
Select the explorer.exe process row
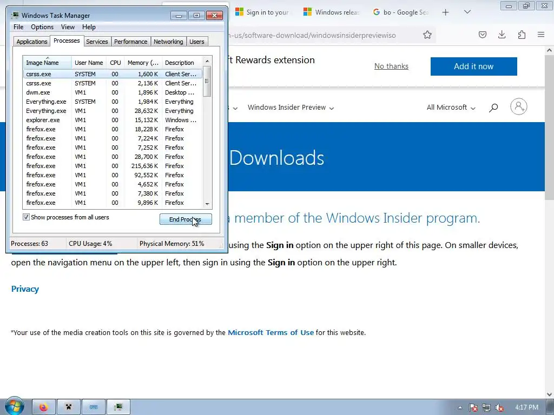coord(113,120)
